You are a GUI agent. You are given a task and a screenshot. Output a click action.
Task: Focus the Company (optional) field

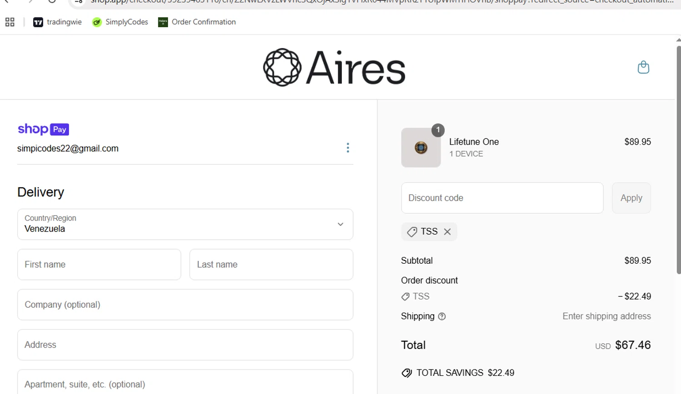[x=185, y=305]
